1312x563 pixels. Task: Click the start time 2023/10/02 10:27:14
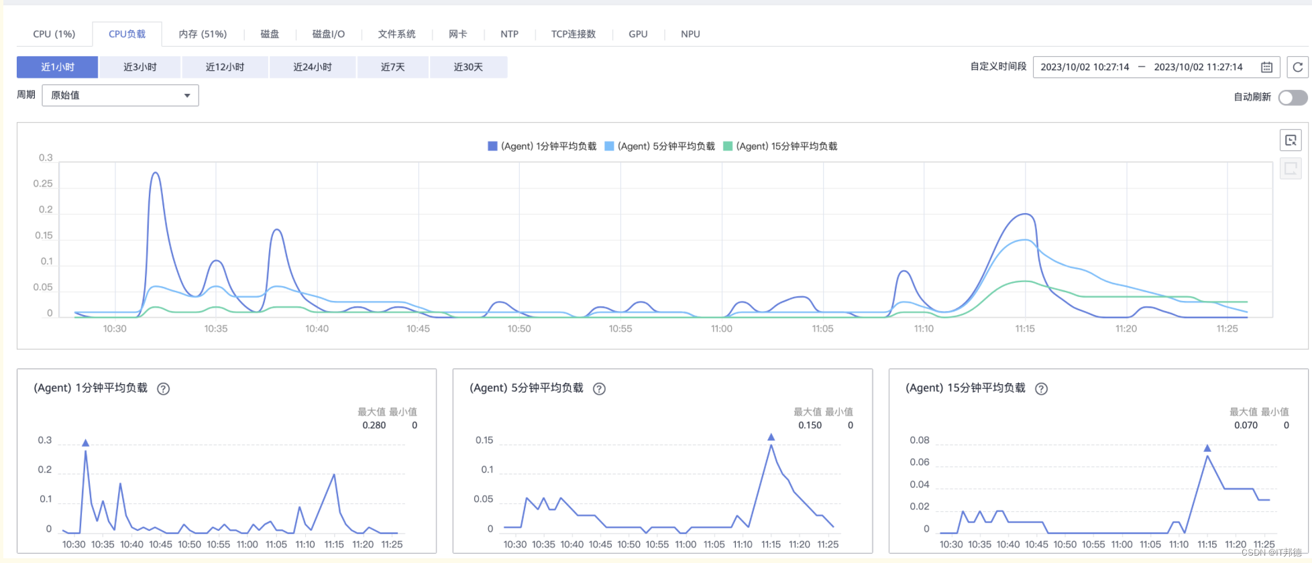pos(1085,67)
